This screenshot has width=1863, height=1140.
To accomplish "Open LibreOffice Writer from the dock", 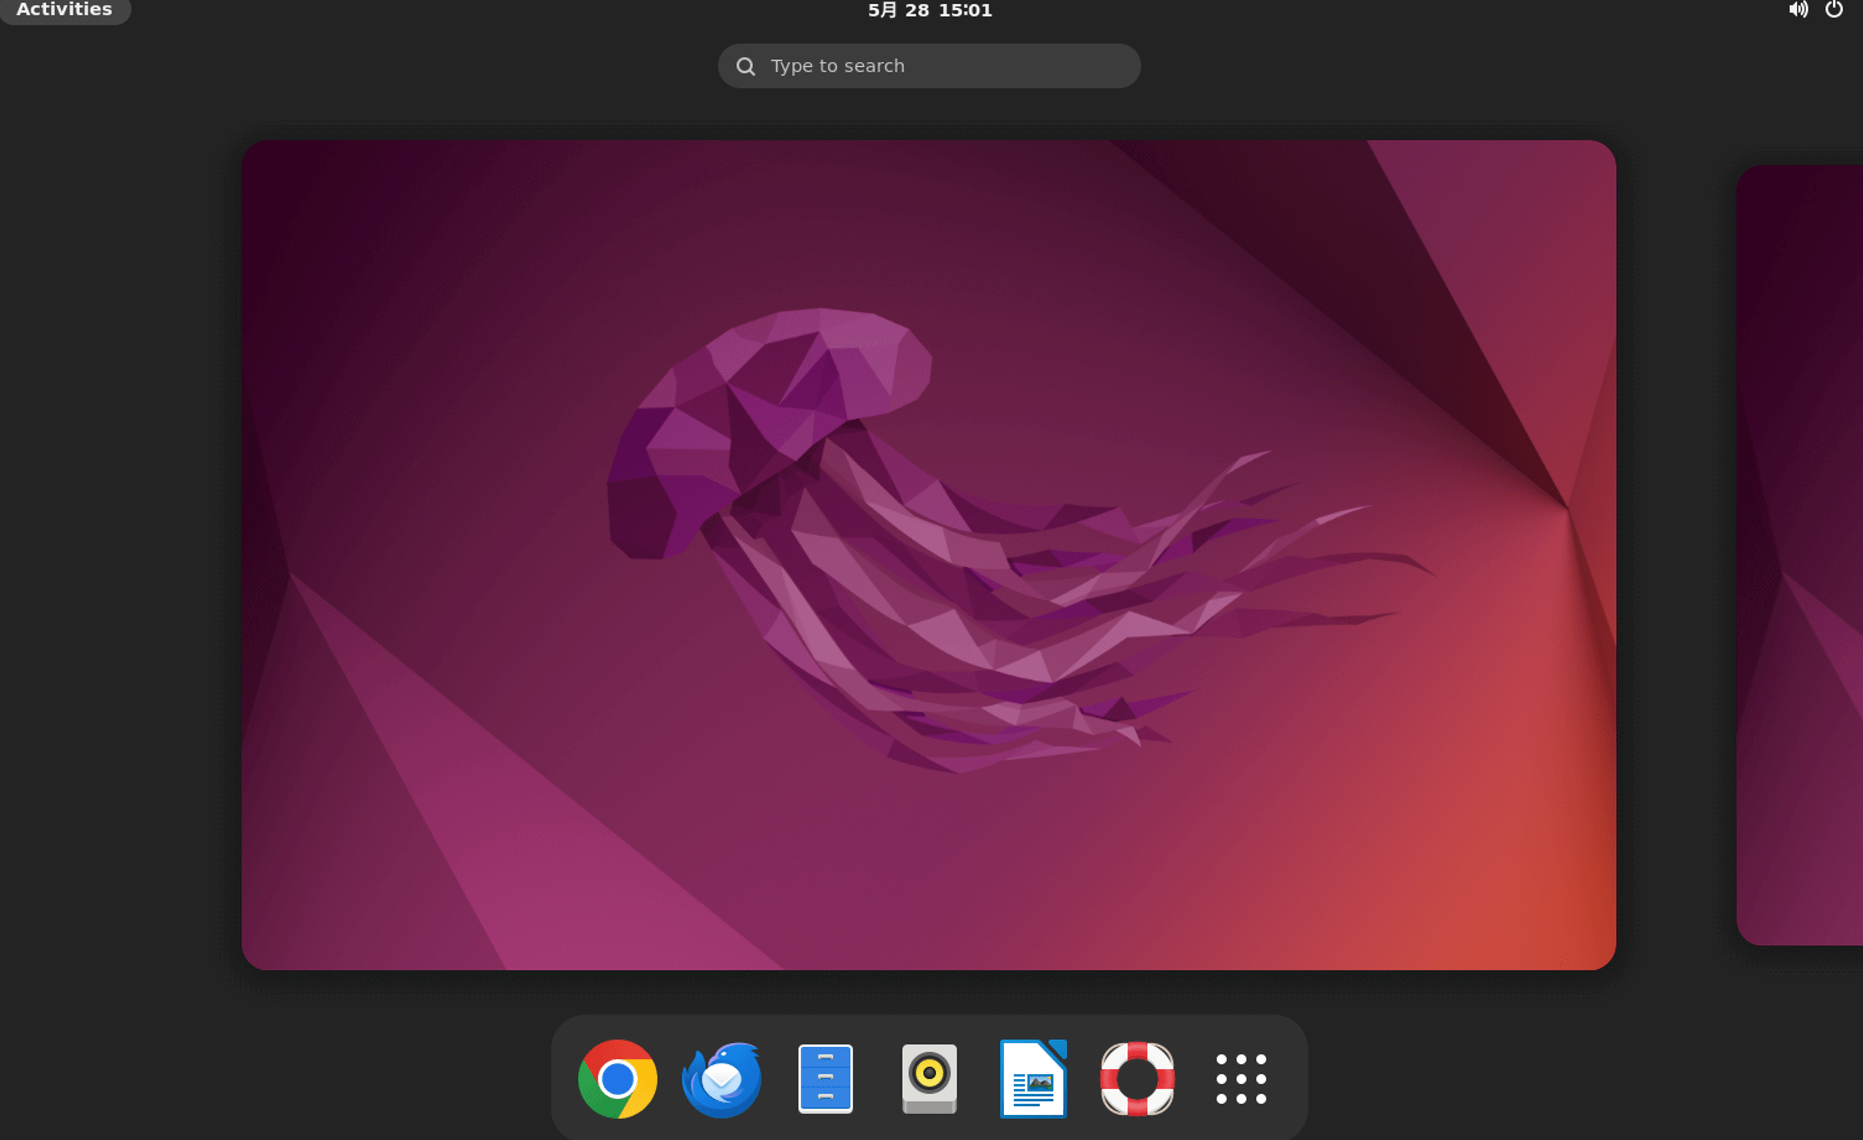I will 1033,1078.
